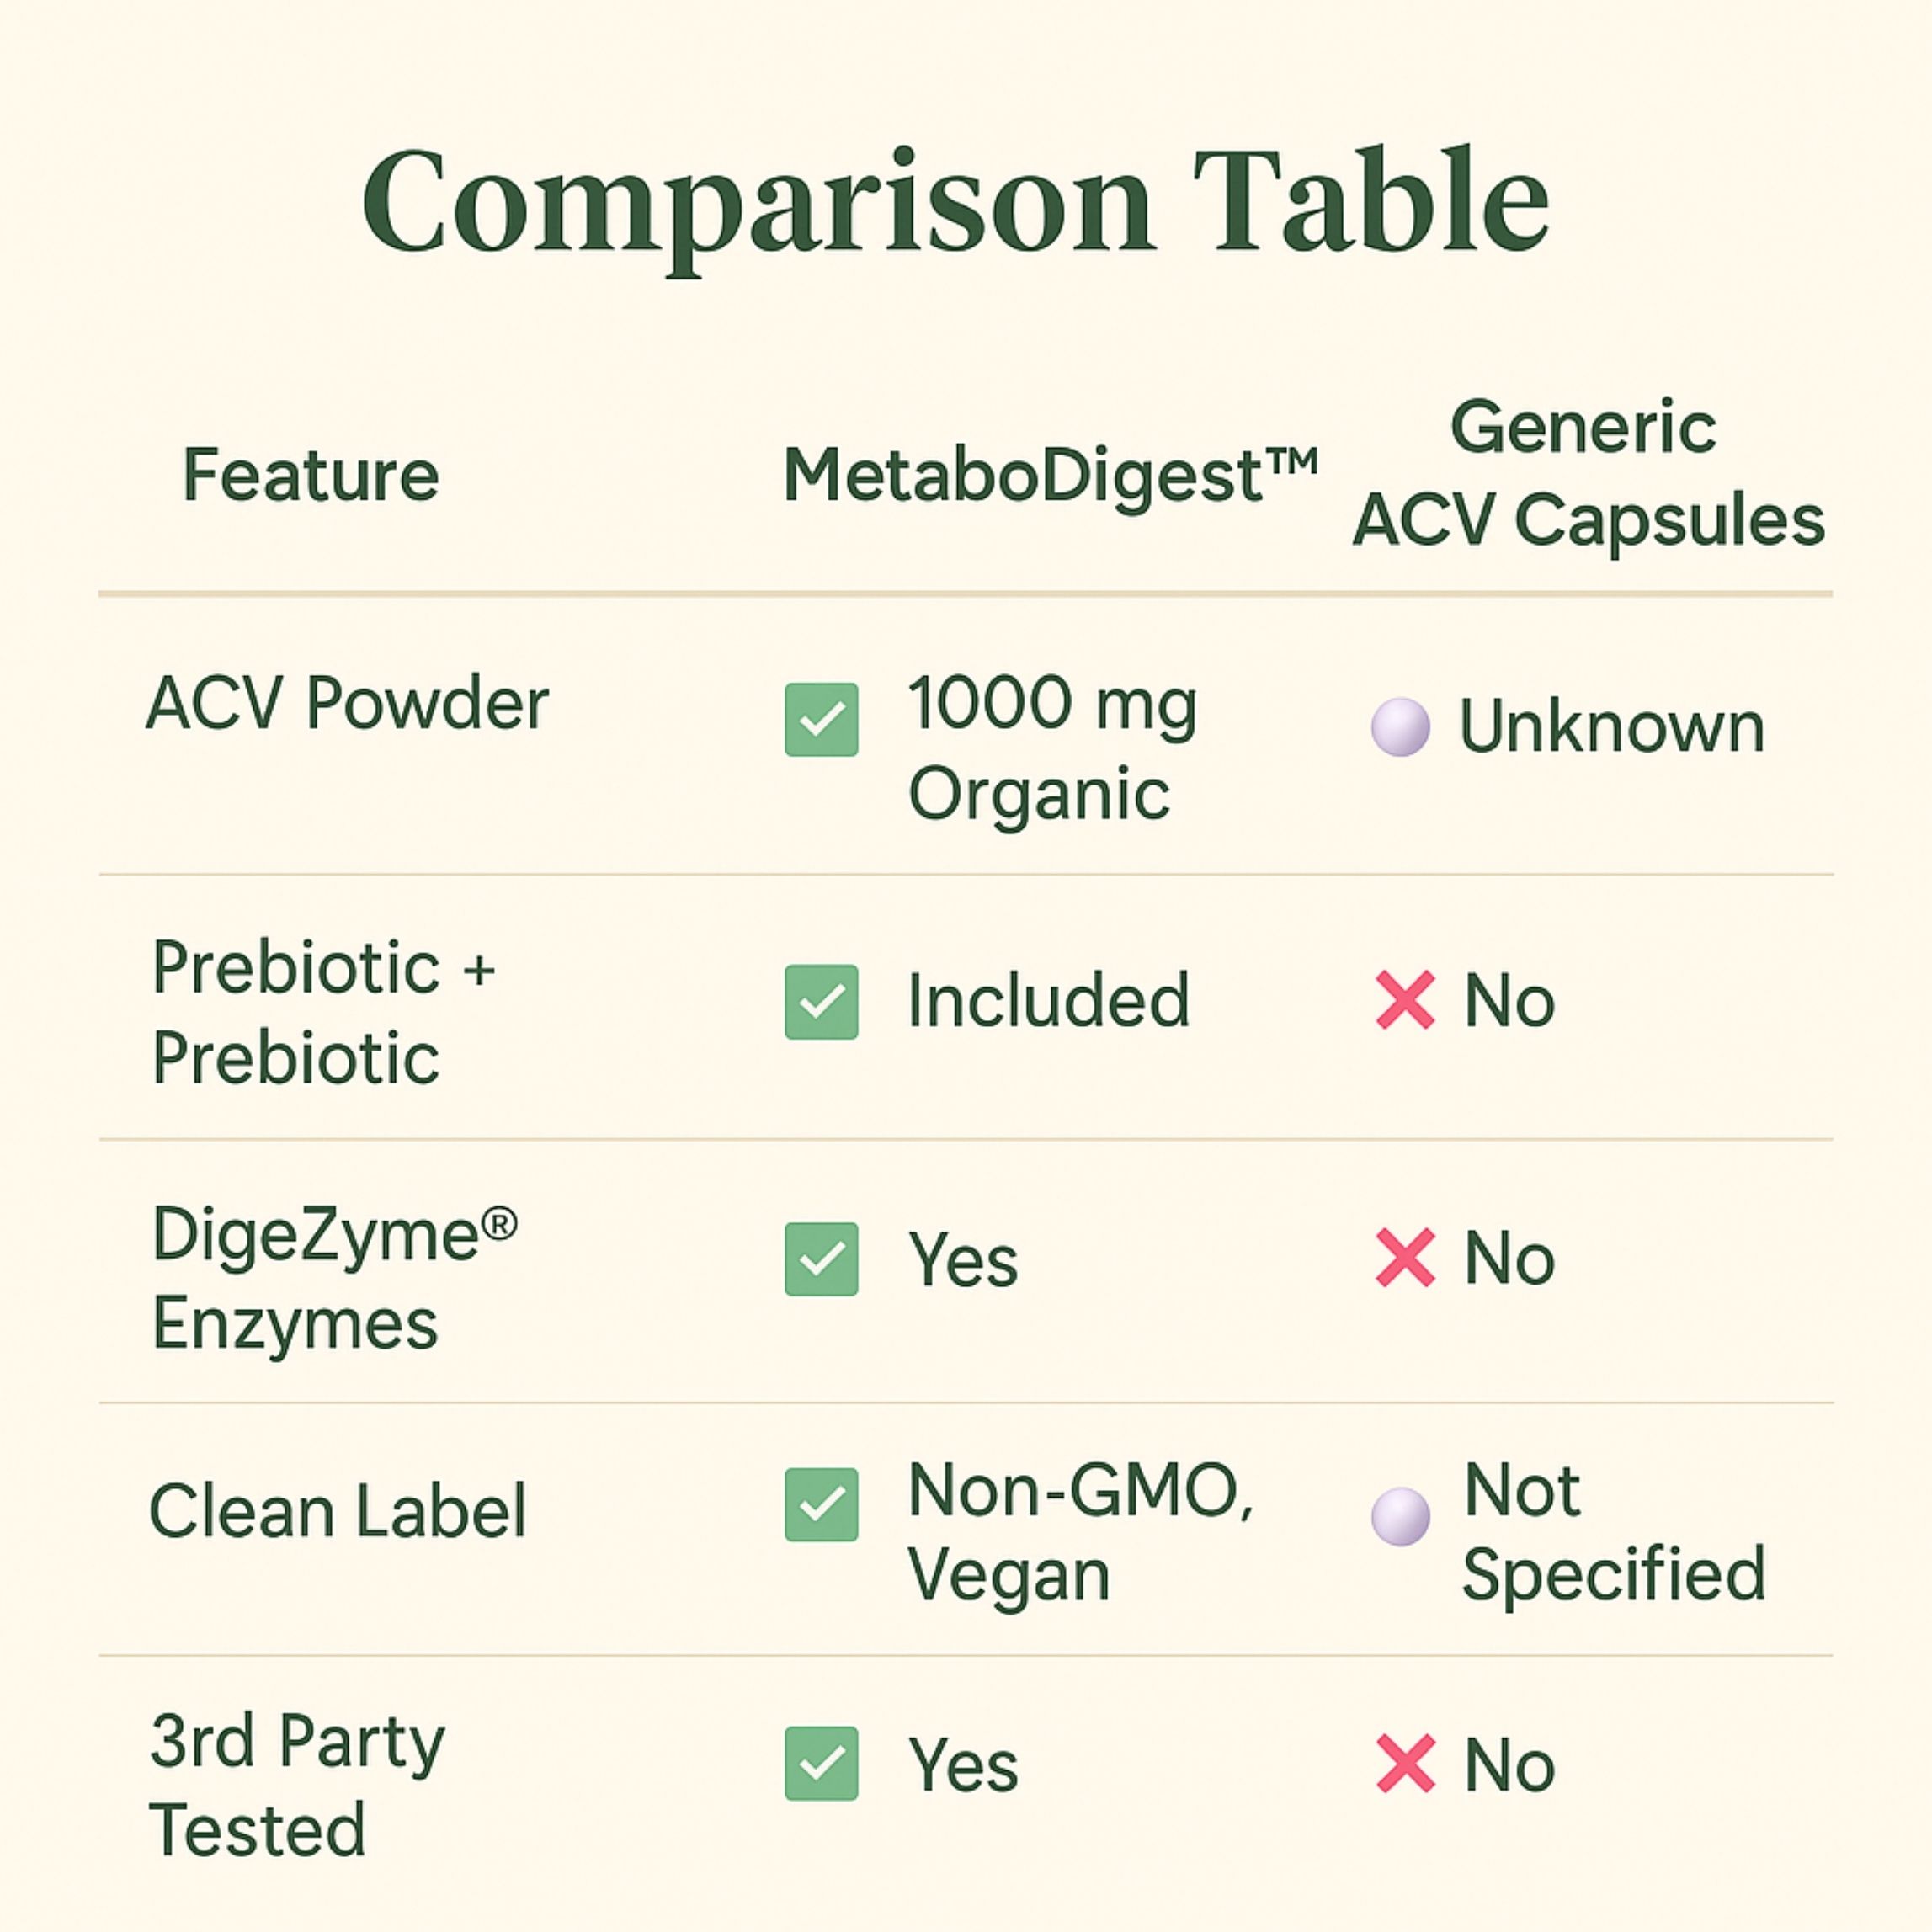Viewport: 1932px width, 1932px height.
Task: Click the red X in the 3rd Party Tested row
Action: point(1405,1763)
